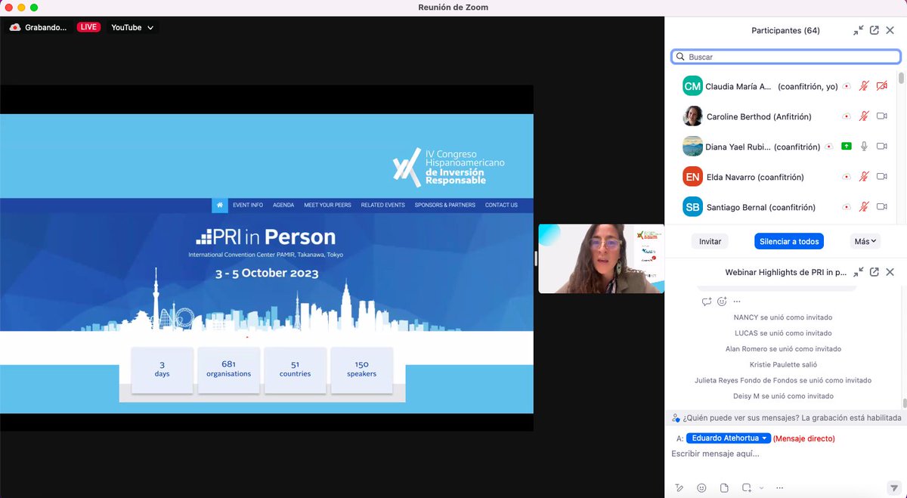Click Santiago Bernal's video camera icon
Image resolution: width=907 pixels, height=498 pixels.
click(x=881, y=207)
